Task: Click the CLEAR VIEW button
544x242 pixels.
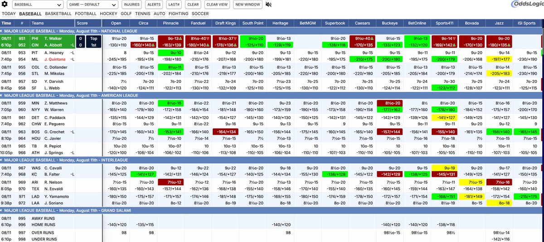Action: pyautogui.click(x=217, y=5)
